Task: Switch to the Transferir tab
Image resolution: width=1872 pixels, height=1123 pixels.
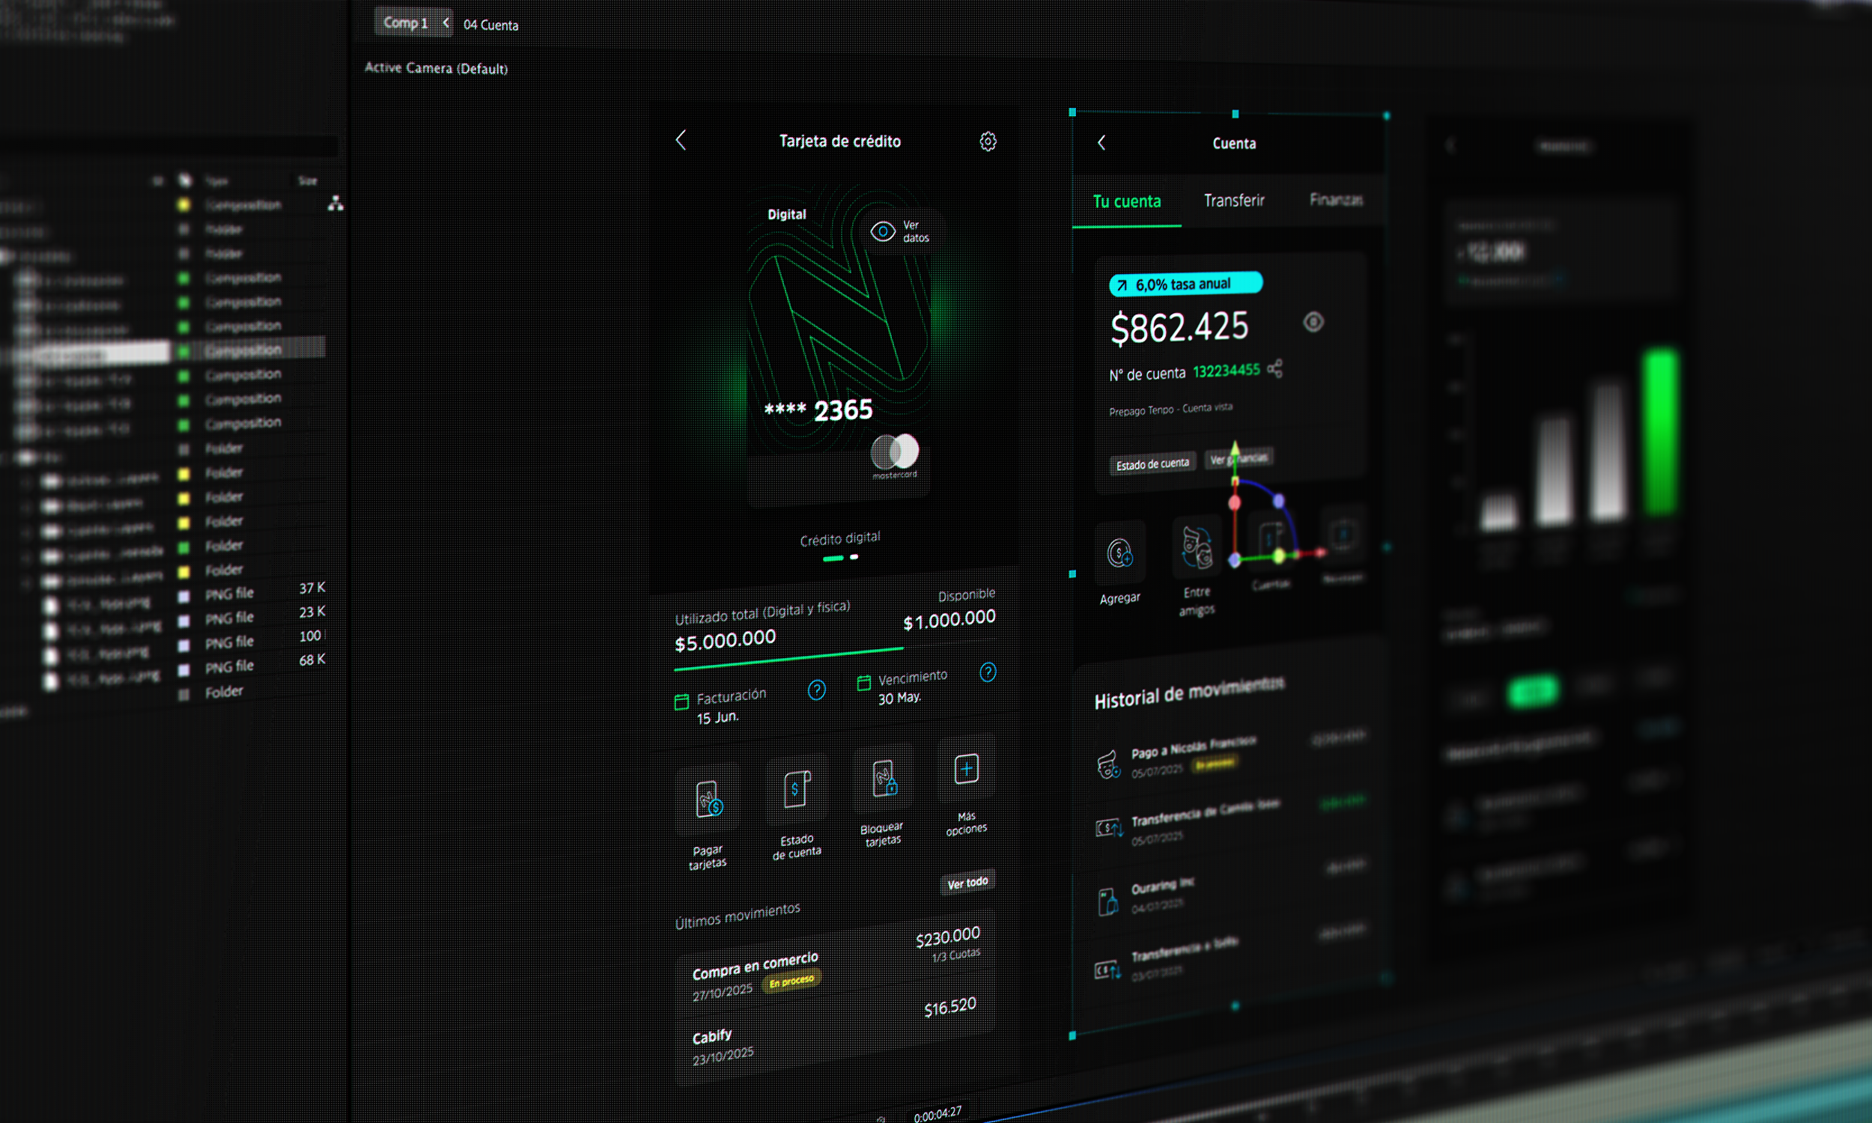Action: [1234, 201]
